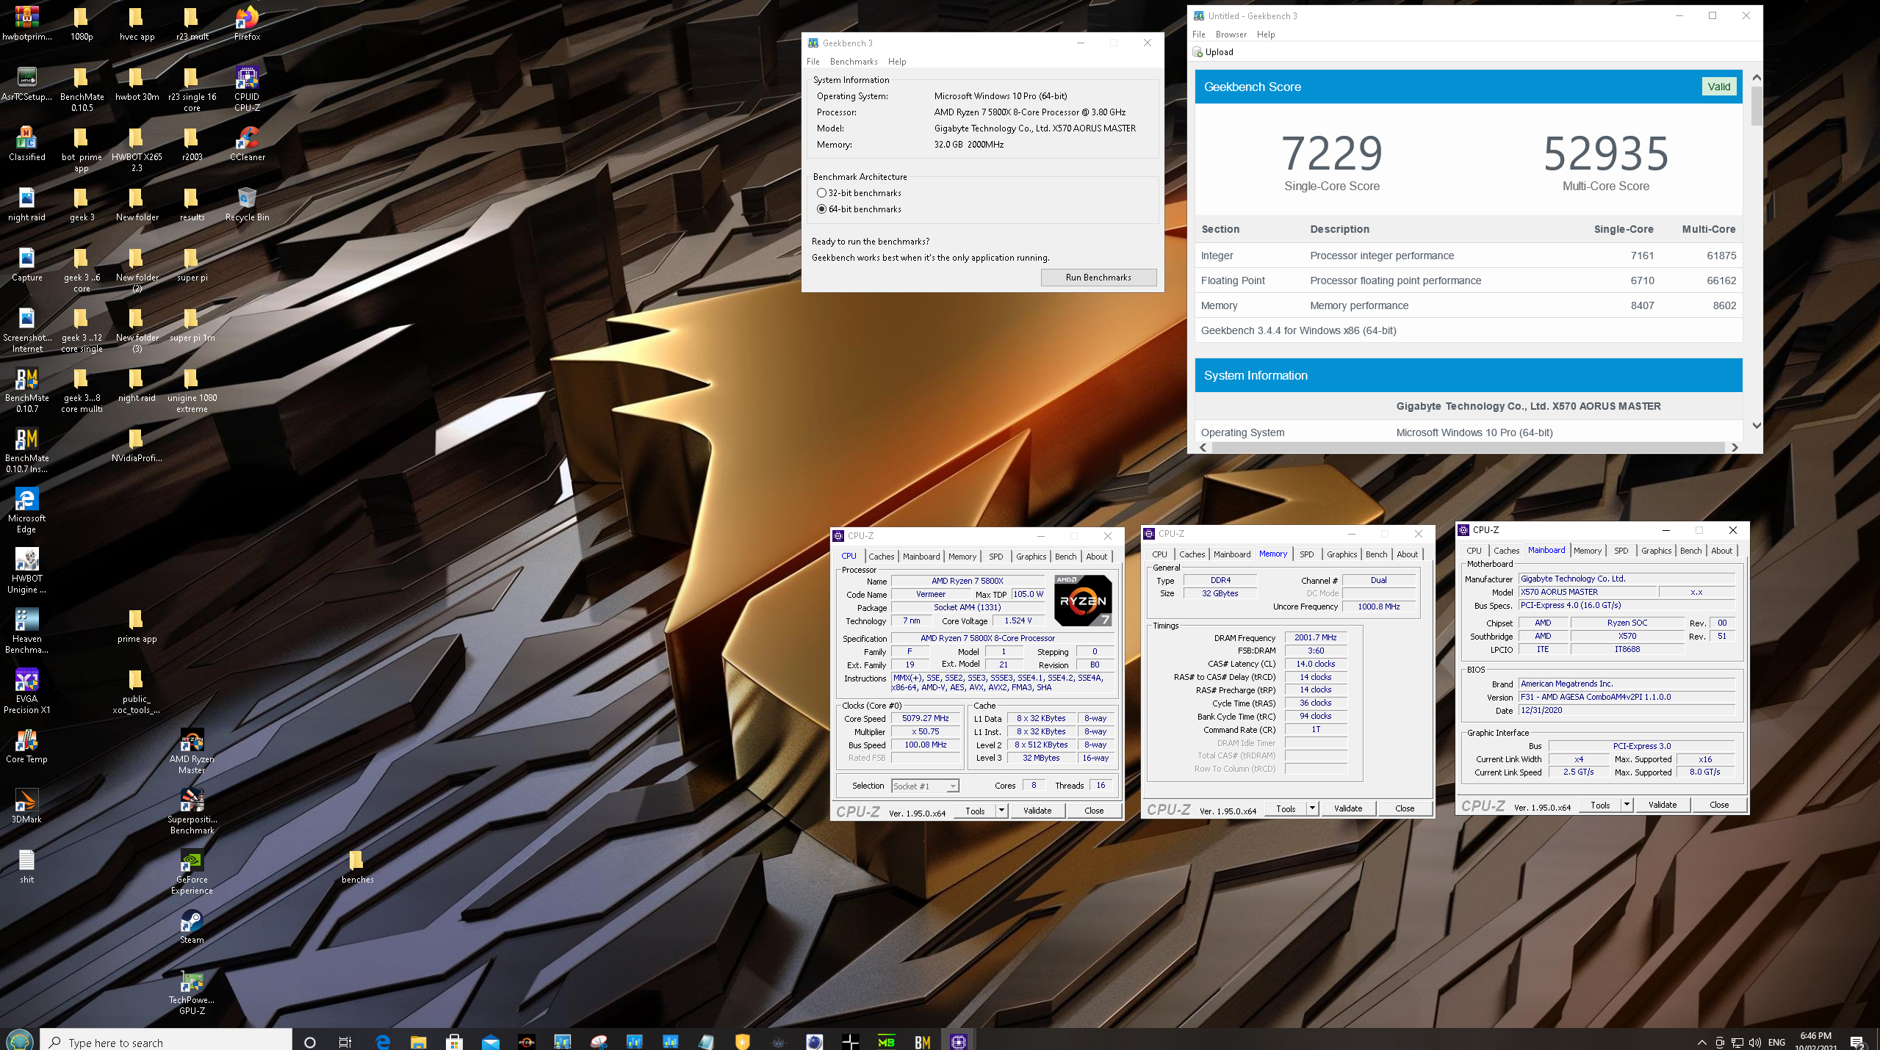Open the Classified desktop icon
This screenshot has width=1880, height=1050.
[26, 143]
